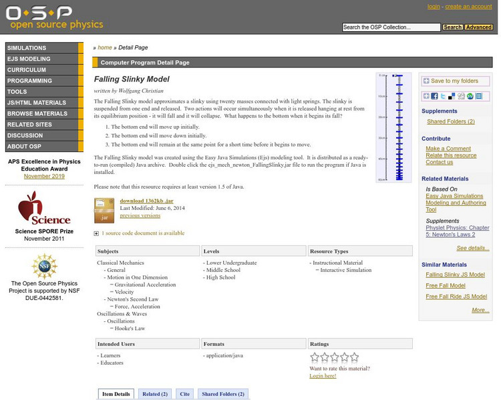Go to CURRICULUM section
This screenshot has width=501, height=400.
(x=44, y=69)
